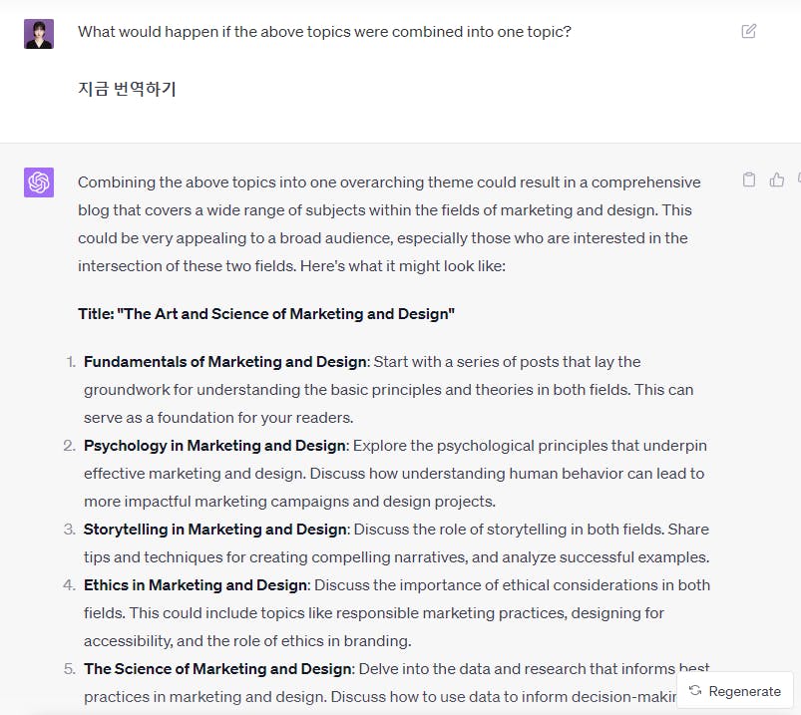801x715 pixels.
Task: Click the user question about combining topics
Action: pyautogui.click(x=324, y=31)
